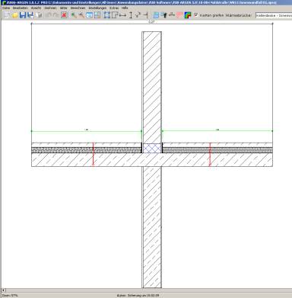This screenshot has width=292, height=298.
Task: Open the Berechnen menu
Action: coord(78,8)
